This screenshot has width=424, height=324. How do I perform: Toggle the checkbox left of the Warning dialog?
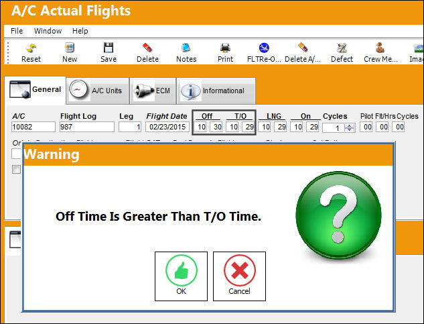coord(16,169)
